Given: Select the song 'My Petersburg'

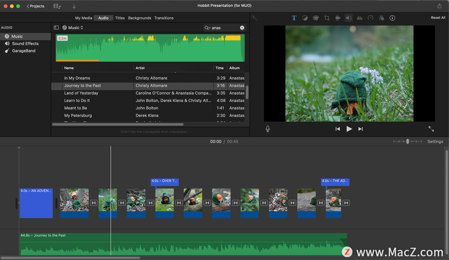Looking at the screenshot, I should click(x=148, y=115).
